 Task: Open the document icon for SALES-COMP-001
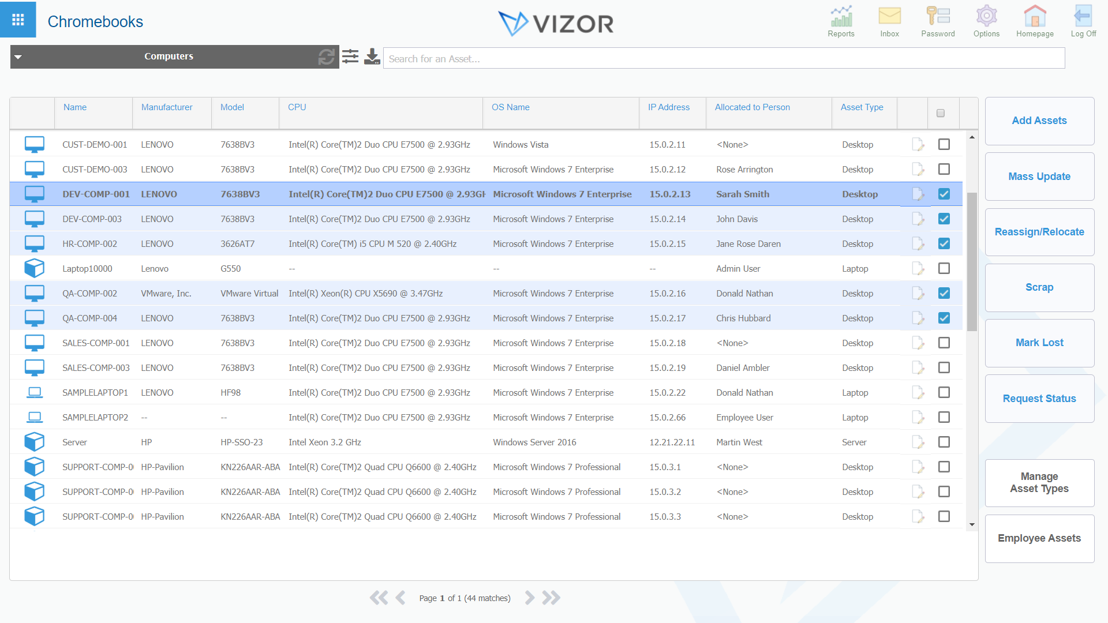coord(918,343)
